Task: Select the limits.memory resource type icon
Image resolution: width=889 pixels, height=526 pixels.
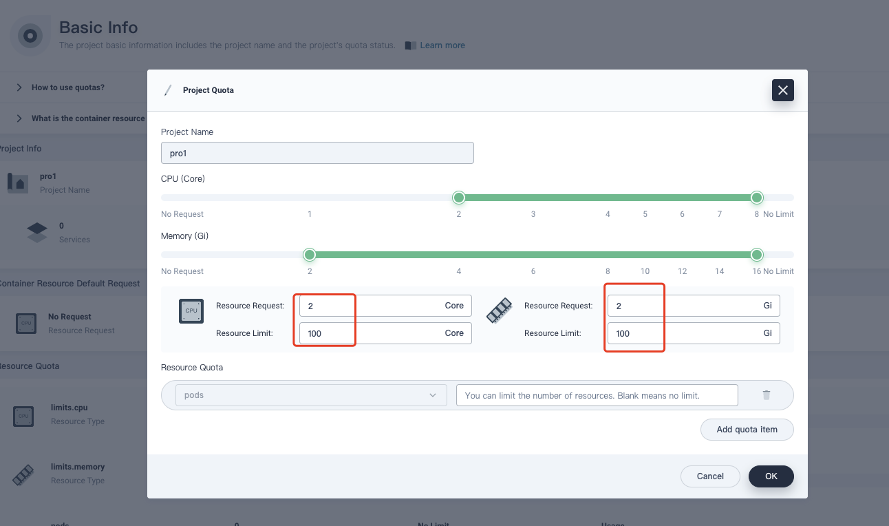Action: tap(23, 475)
